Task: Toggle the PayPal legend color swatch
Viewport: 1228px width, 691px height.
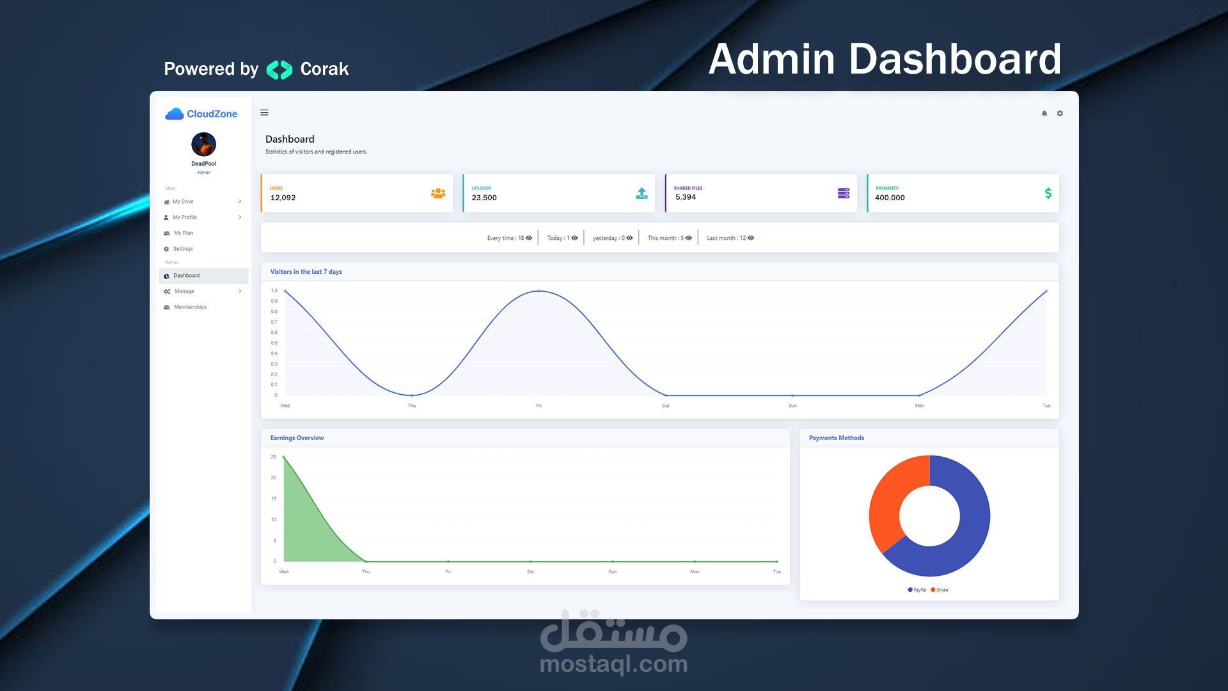Action: point(910,590)
